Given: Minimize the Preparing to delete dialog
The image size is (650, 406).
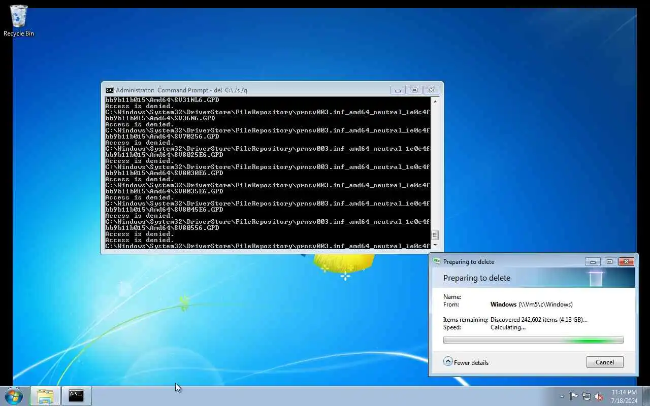Looking at the screenshot, I should click(593, 262).
